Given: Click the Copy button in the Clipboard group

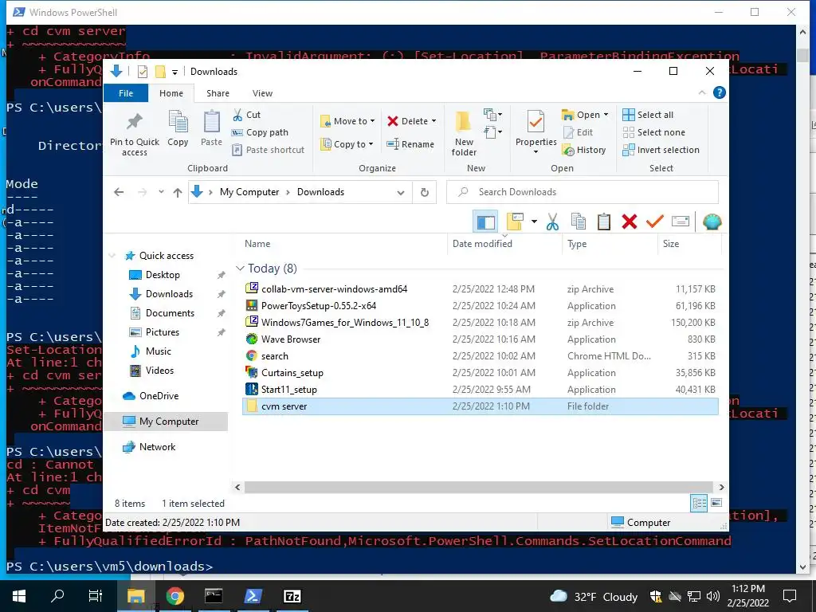Looking at the screenshot, I should (178, 128).
